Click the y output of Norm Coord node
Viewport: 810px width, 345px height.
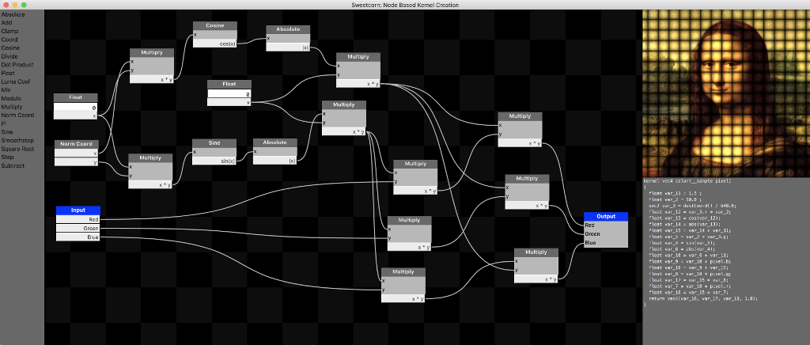76,162
